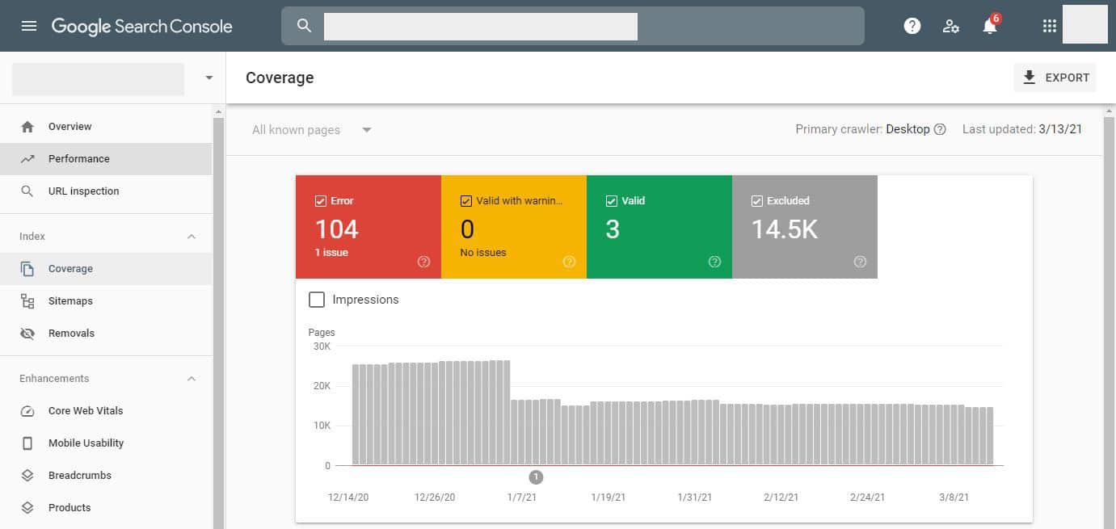The width and height of the screenshot is (1116, 529).
Task: Open the All known pages dropdown
Action: click(x=310, y=129)
